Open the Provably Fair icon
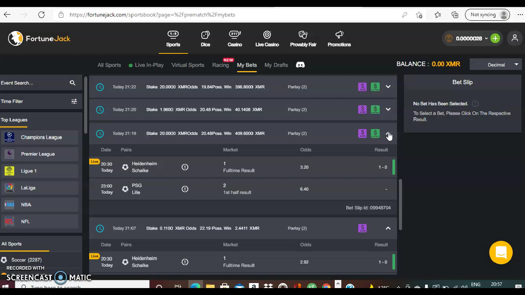This screenshot has width=525, height=295. pyautogui.click(x=303, y=35)
